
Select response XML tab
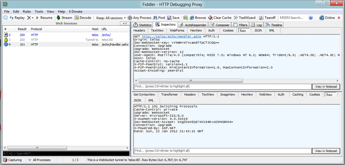point(151,100)
